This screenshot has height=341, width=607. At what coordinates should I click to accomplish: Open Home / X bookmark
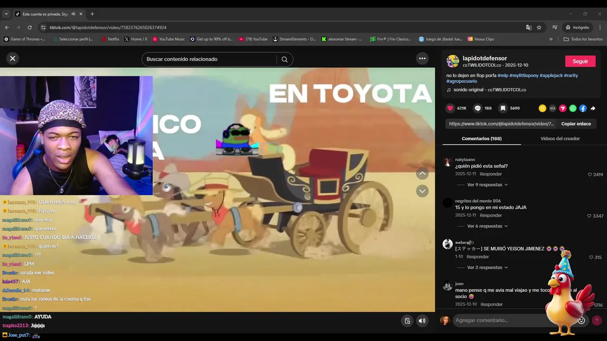136,39
